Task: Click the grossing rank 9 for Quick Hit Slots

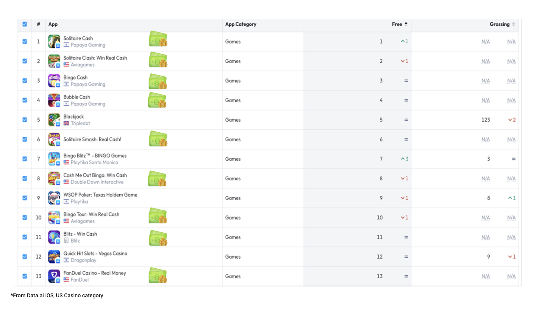Action: (x=489, y=257)
